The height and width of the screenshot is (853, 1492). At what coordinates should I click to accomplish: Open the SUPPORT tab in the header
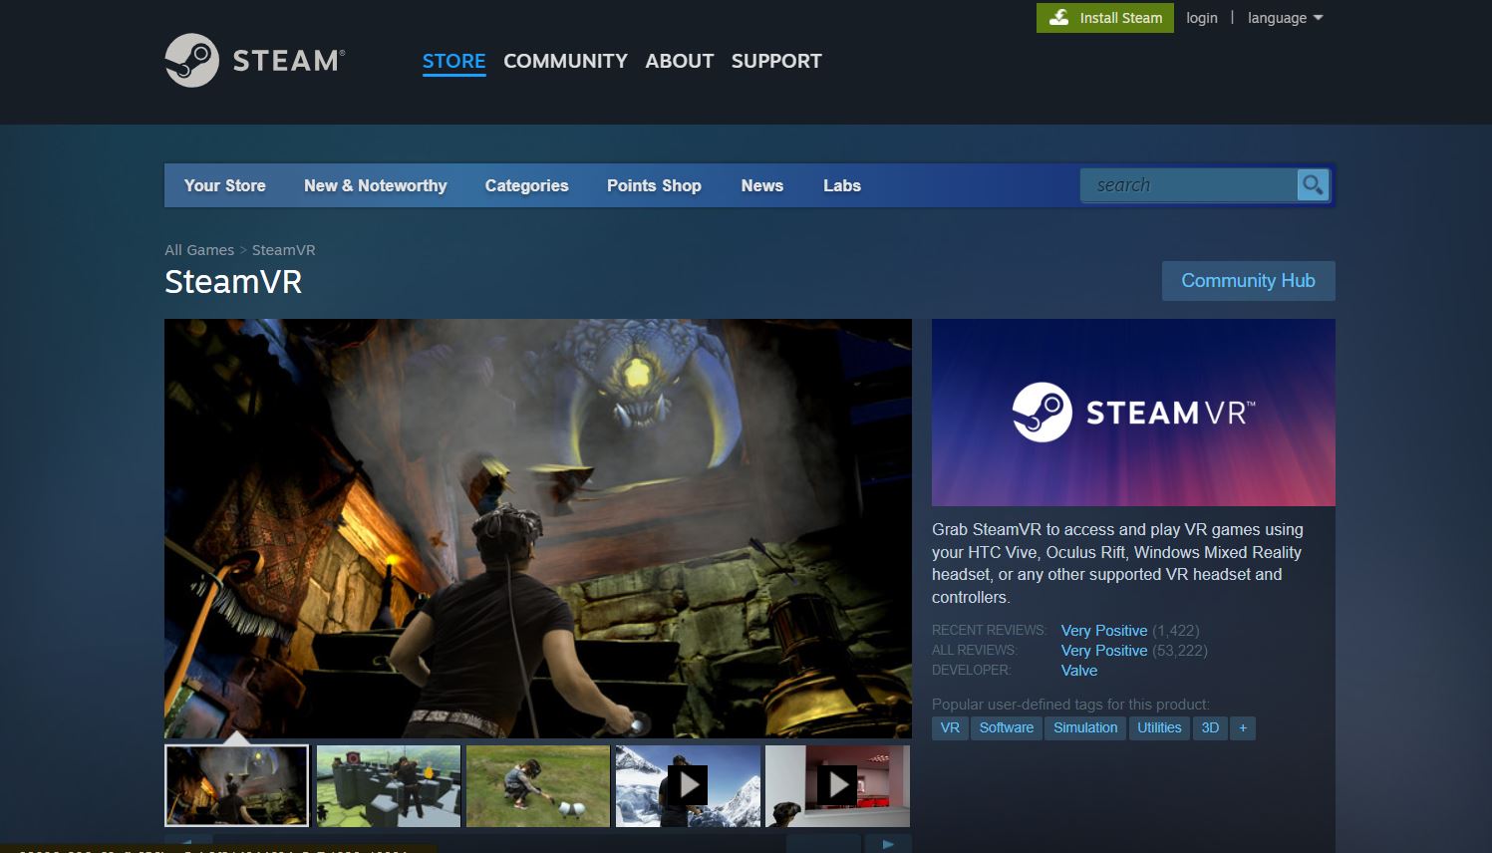tap(776, 61)
